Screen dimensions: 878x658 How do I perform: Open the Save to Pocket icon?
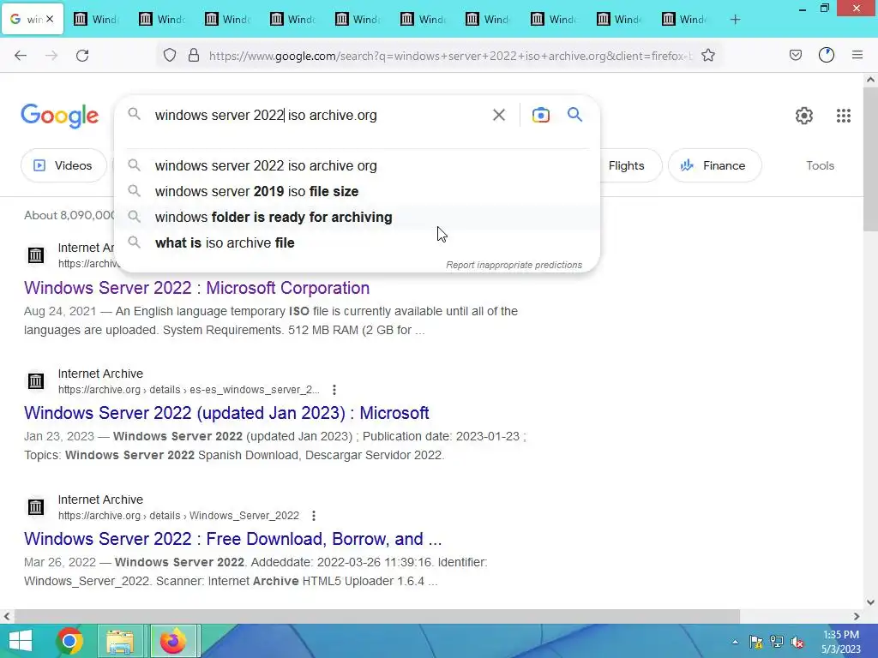pyautogui.click(x=796, y=56)
